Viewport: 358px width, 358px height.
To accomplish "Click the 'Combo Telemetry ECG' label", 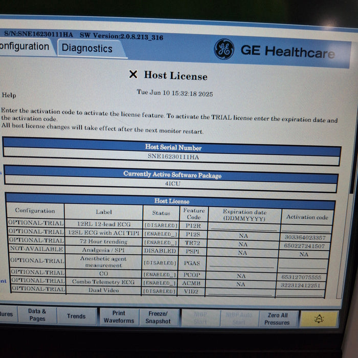I will pyautogui.click(x=103, y=282).
